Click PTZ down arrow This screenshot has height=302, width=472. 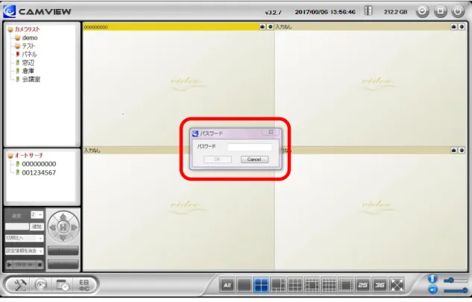[x=63, y=238]
